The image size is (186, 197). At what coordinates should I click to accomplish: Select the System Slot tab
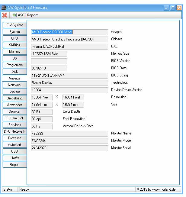point(15,118)
